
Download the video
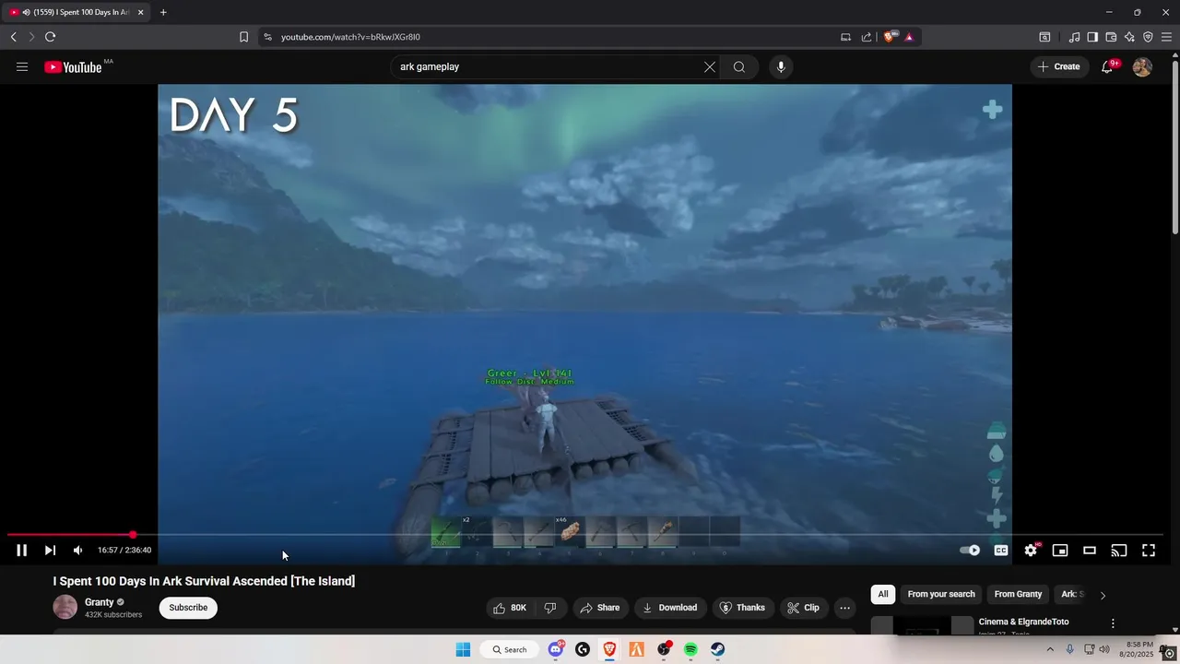[x=670, y=608]
